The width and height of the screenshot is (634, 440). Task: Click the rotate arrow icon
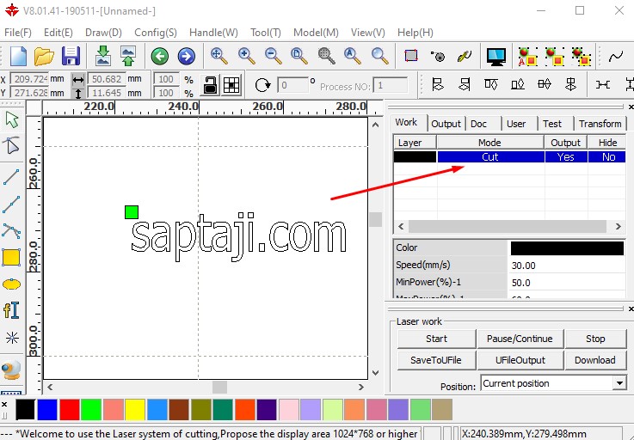[x=262, y=85]
